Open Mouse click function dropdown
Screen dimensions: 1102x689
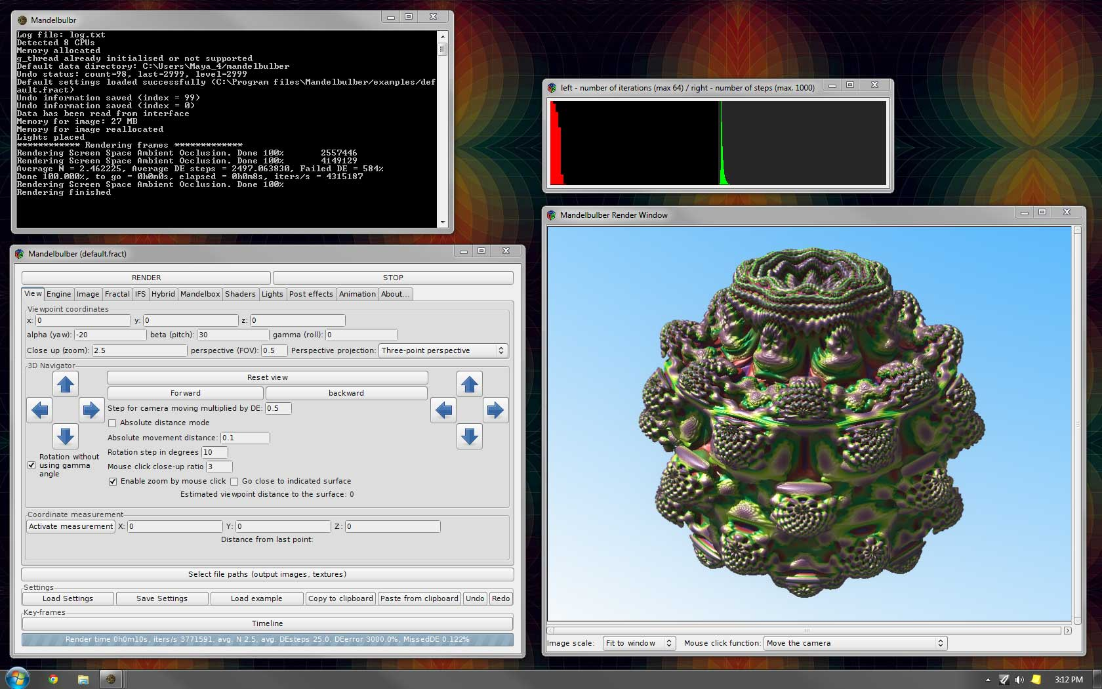(855, 643)
